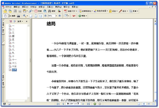Toggle Continuous-Facing layout in status bar
This screenshot has width=159, height=108.
pyautogui.click(x=149, y=104)
